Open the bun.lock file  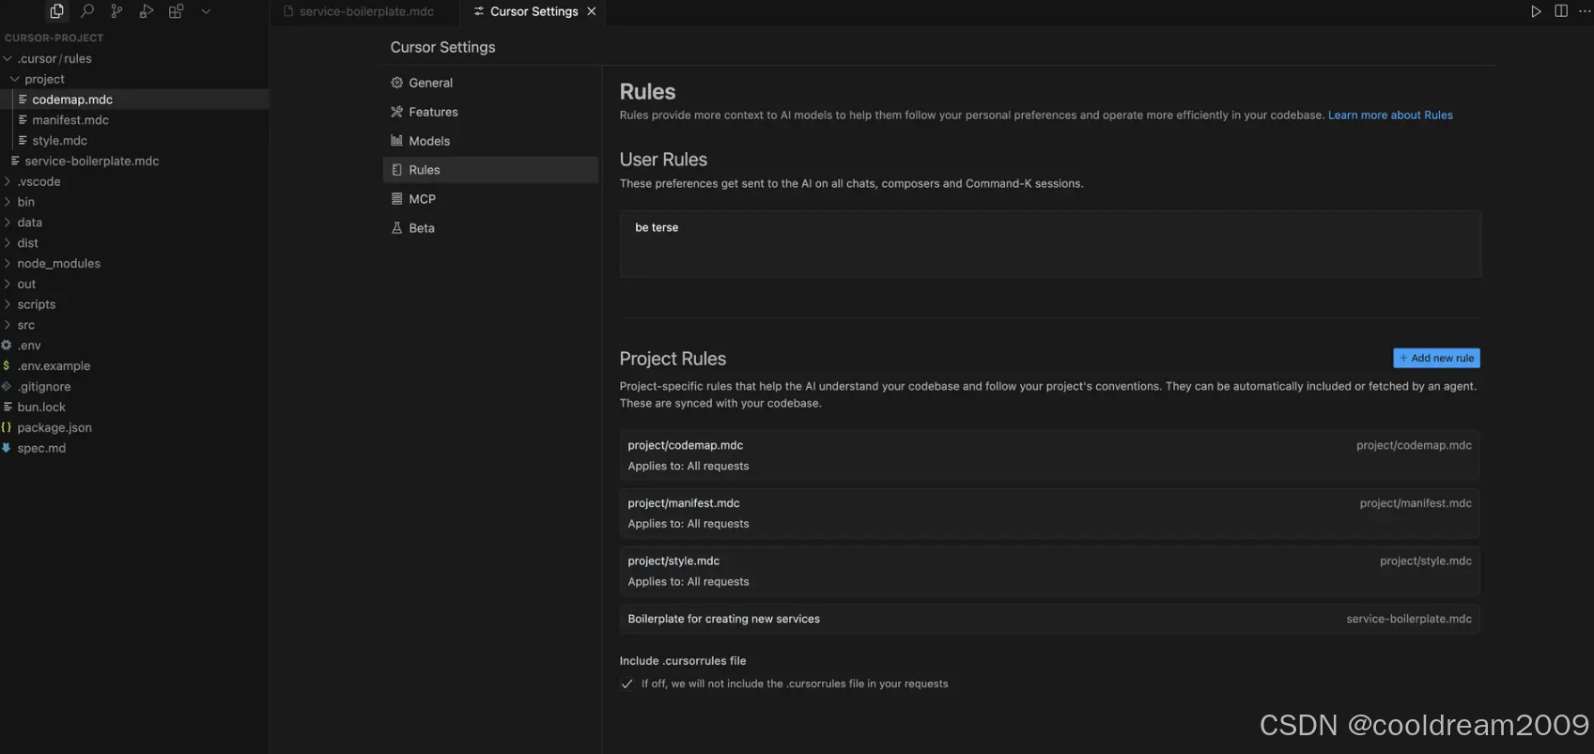[x=134, y=408]
